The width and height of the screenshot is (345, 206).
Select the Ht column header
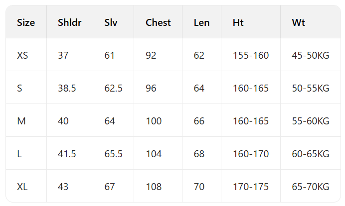coord(238,22)
